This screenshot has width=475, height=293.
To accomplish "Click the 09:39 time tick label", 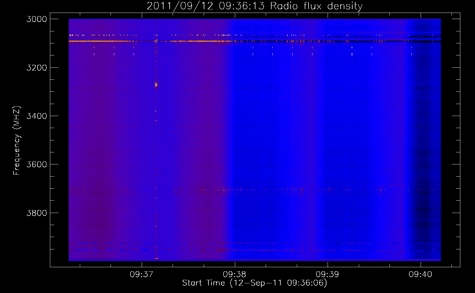I will [327, 275].
